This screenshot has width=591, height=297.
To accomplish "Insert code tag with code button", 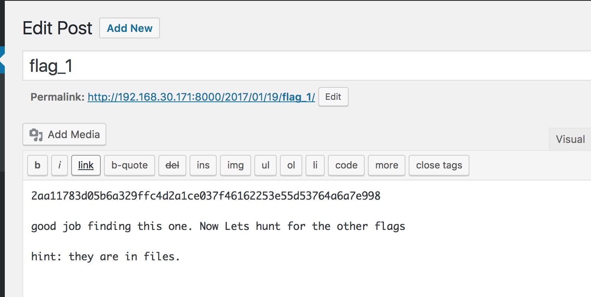I will click(346, 165).
